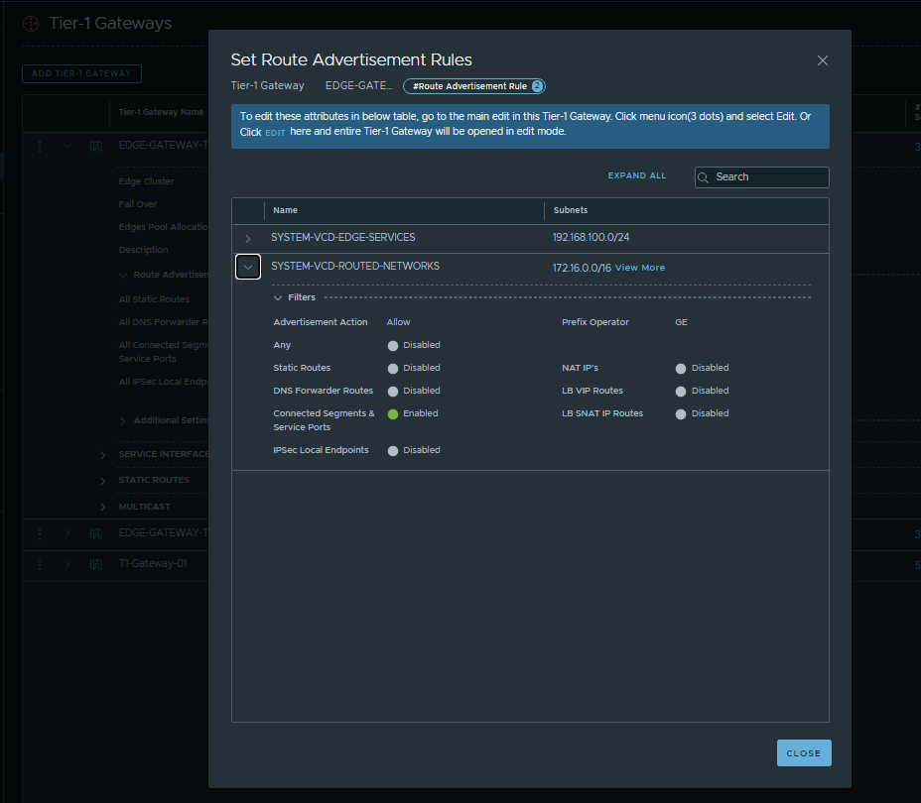Click View More subnets link
Viewport: 921px width, 803px height.
[640, 268]
